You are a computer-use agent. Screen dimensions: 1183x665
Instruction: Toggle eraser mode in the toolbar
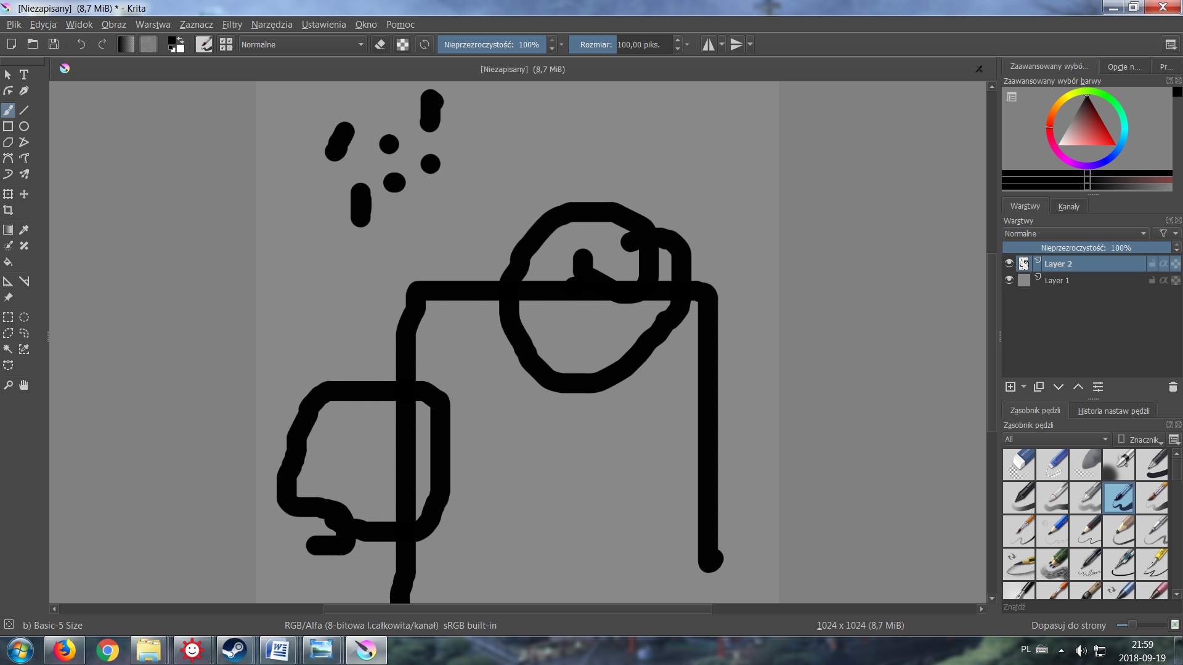tap(380, 44)
